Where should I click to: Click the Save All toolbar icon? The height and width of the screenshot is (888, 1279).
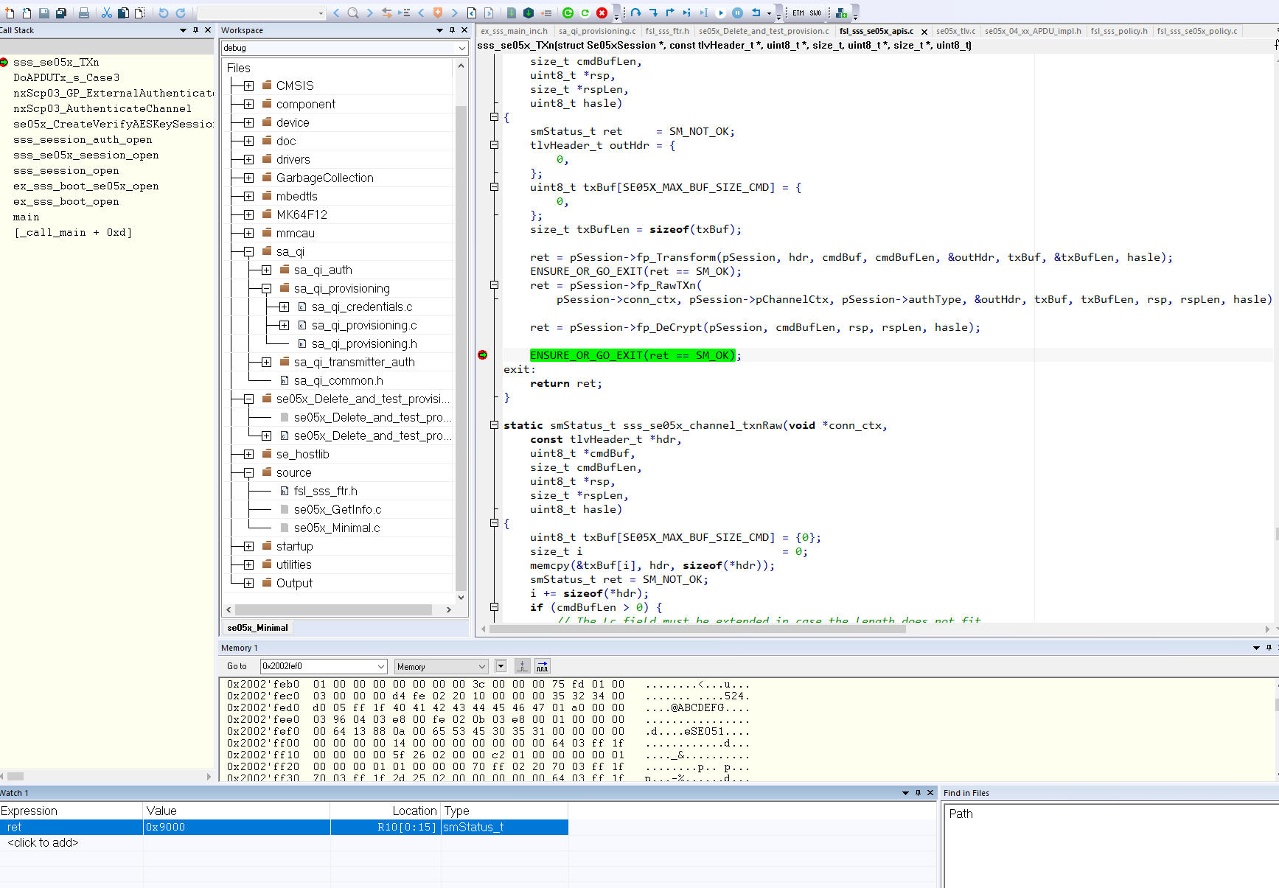63,13
